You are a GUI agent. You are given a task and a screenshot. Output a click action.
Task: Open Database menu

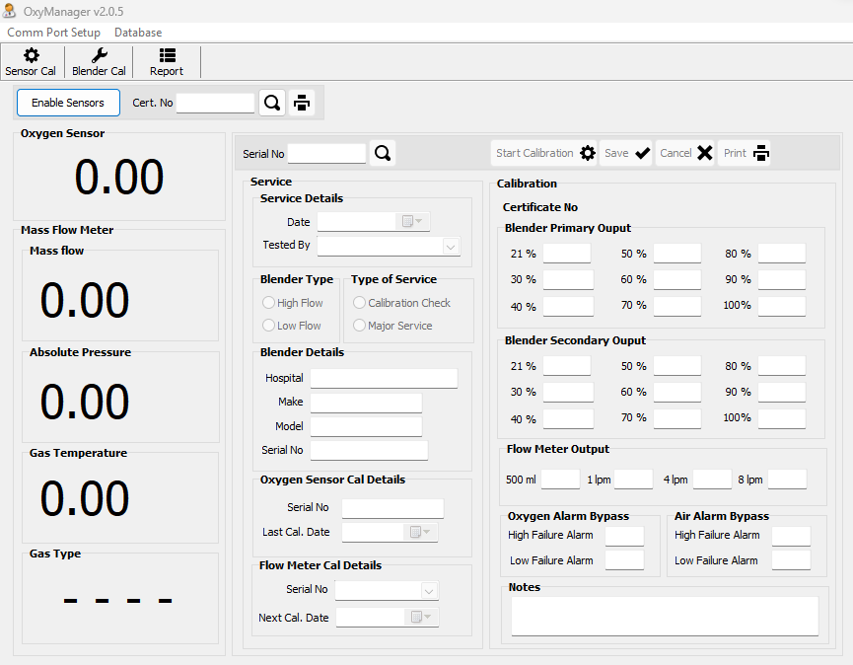click(x=138, y=33)
